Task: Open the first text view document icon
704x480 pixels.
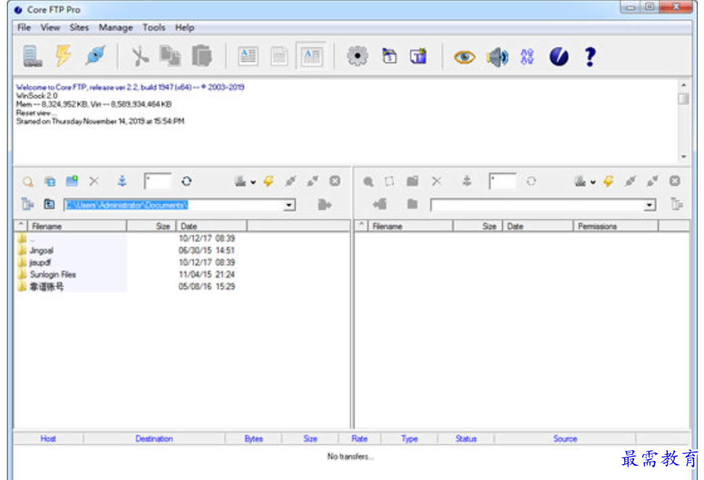Action: 248,56
